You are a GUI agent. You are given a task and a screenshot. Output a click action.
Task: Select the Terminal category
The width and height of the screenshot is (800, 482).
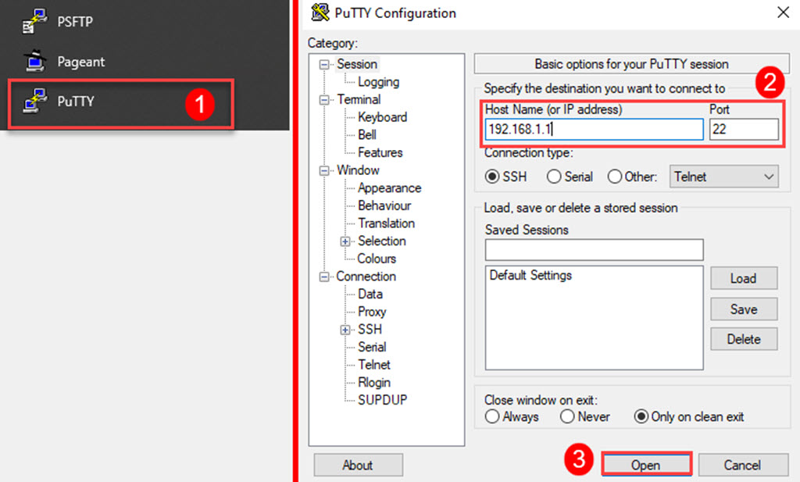tap(358, 99)
